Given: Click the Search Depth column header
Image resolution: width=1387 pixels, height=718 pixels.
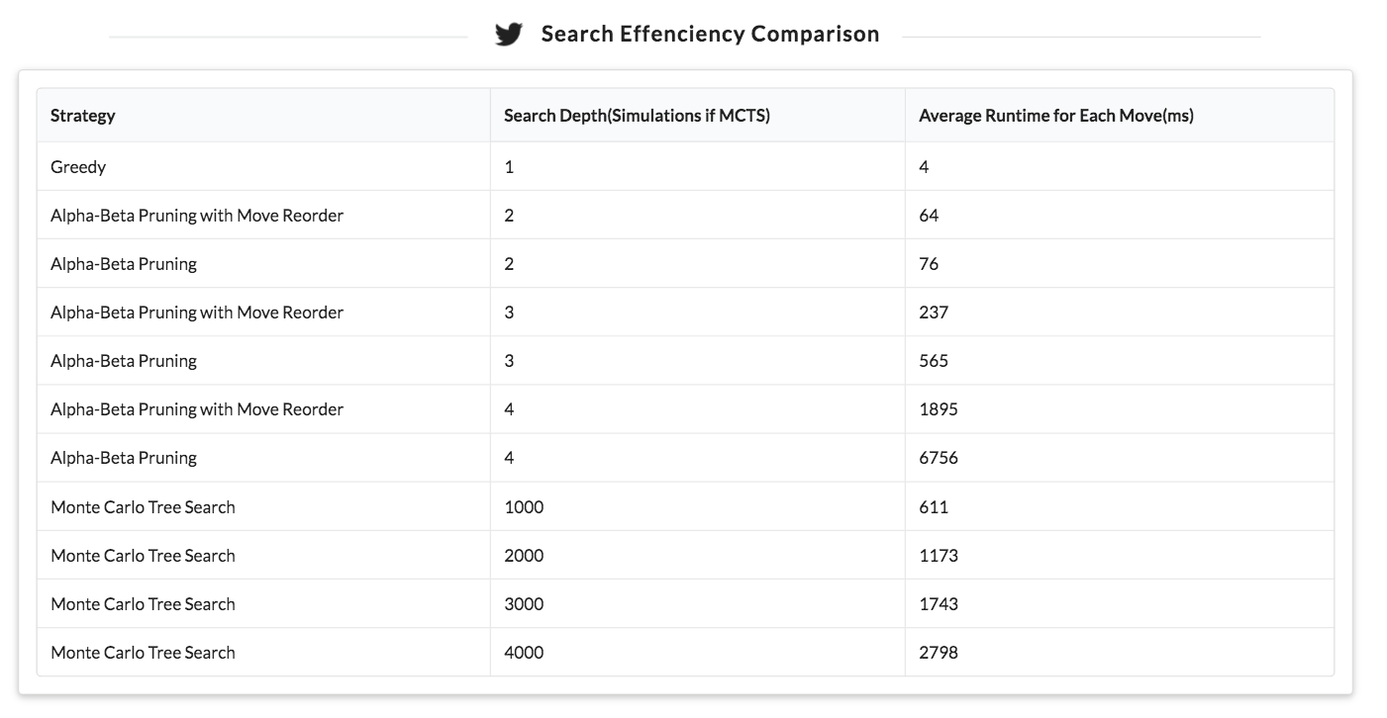Looking at the screenshot, I should (x=637, y=116).
